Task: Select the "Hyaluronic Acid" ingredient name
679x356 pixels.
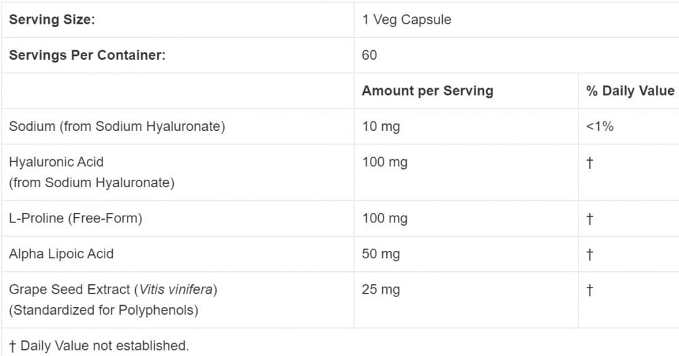Action: (x=56, y=162)
